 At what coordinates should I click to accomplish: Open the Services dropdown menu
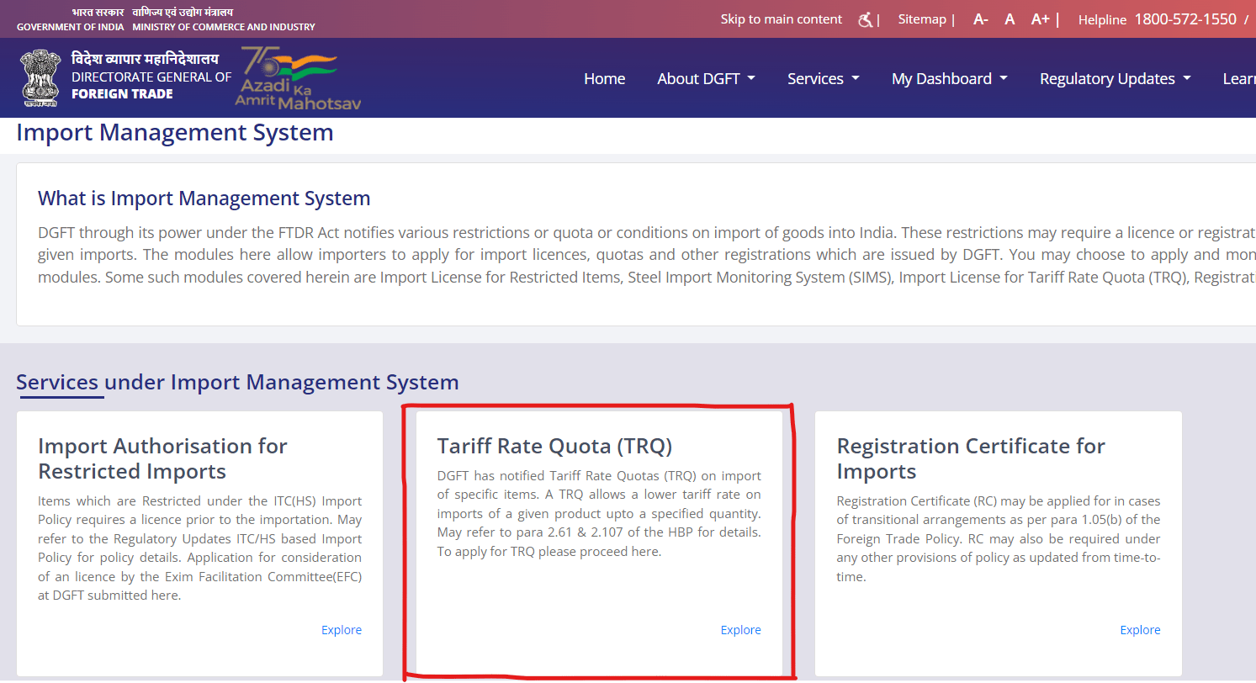pyautogui.click(x=823, y=78)
